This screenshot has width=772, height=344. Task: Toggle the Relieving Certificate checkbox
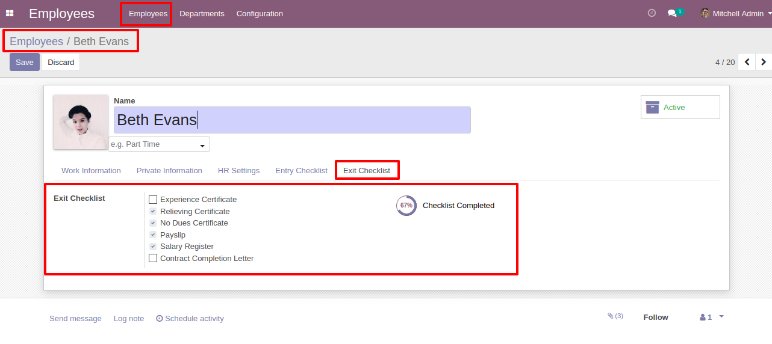pos(153,211)
